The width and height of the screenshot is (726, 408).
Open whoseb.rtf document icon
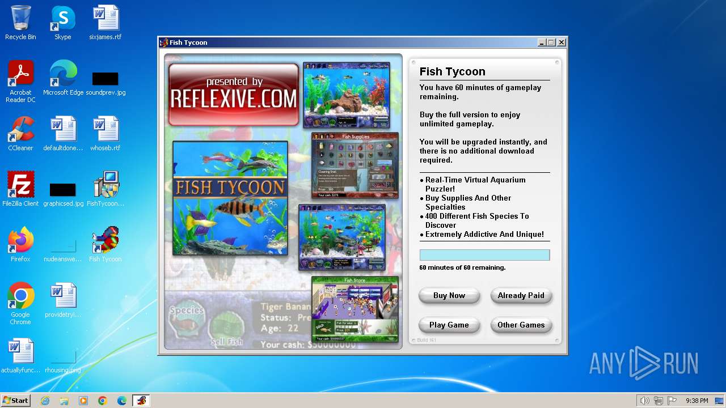(x=105, y=134)
